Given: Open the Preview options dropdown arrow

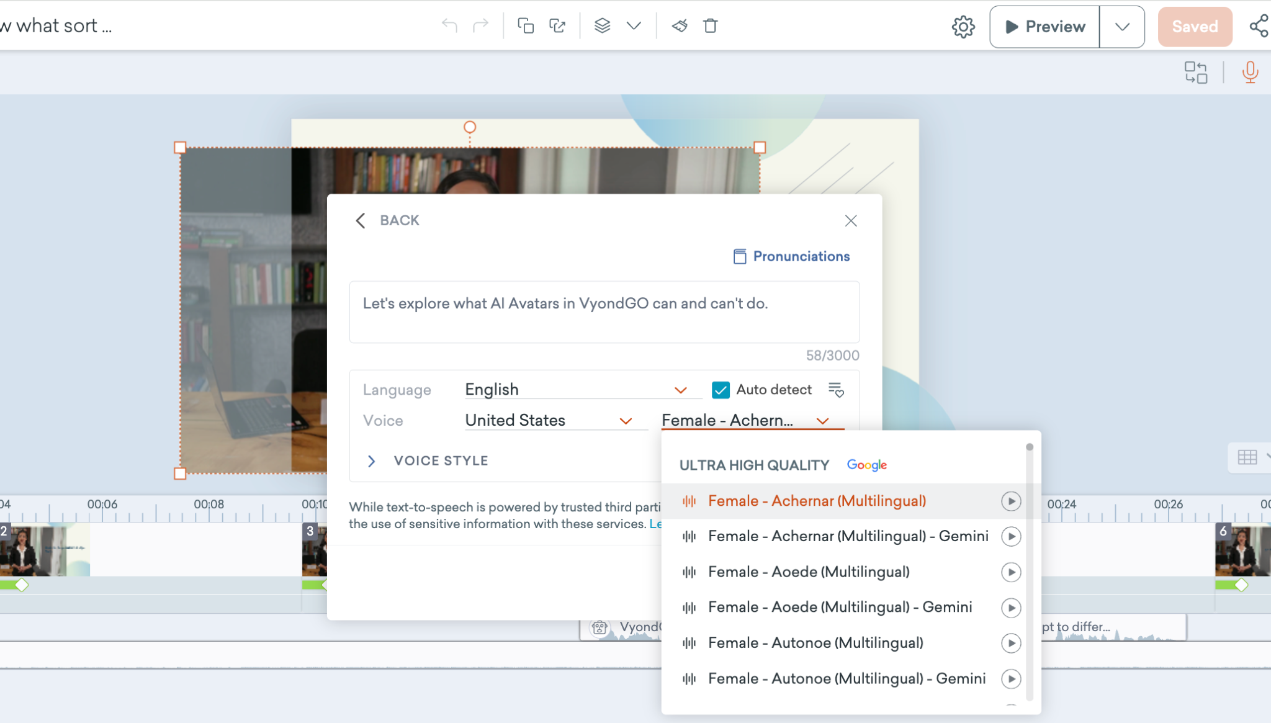Looking at the screenshot, I should pos(1121,27).
